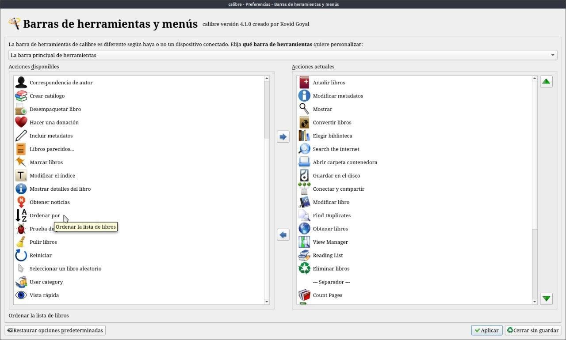Click available actions scrollbar up arrow
The height and width of the screenshot is (340, 566).
click(267, 79)
